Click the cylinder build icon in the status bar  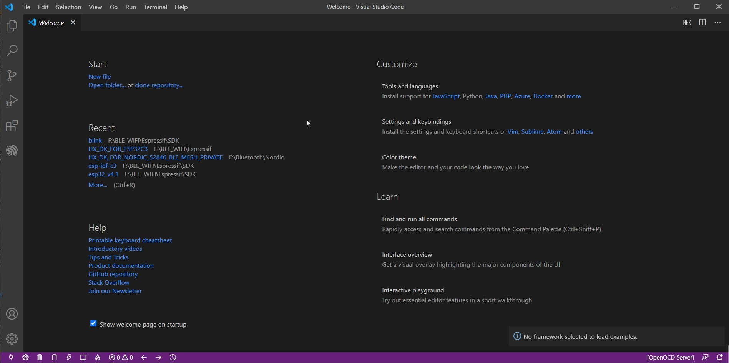(x=54, y=357)
